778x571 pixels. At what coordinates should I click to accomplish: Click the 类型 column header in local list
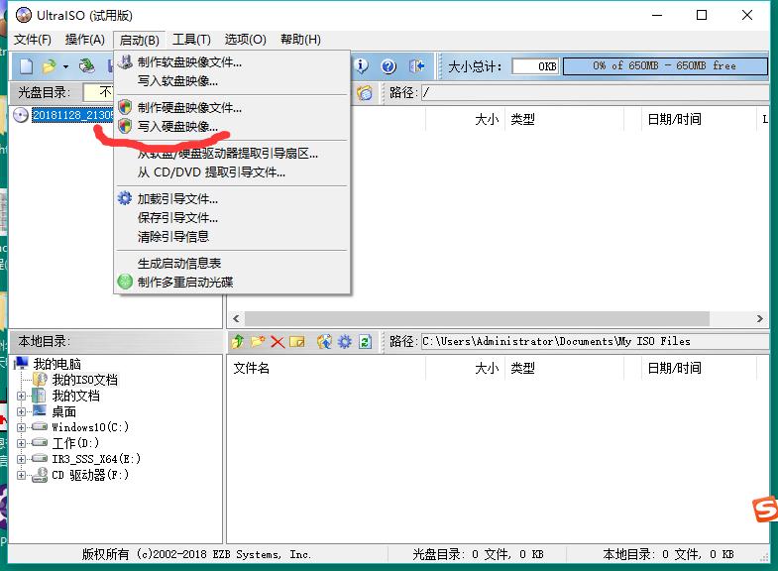tap(565, 368)
